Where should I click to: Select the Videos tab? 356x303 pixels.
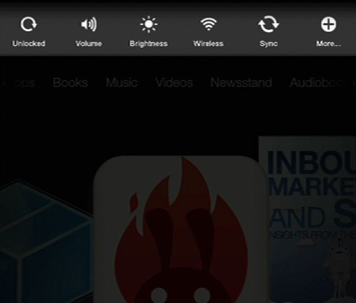(174, 83)
